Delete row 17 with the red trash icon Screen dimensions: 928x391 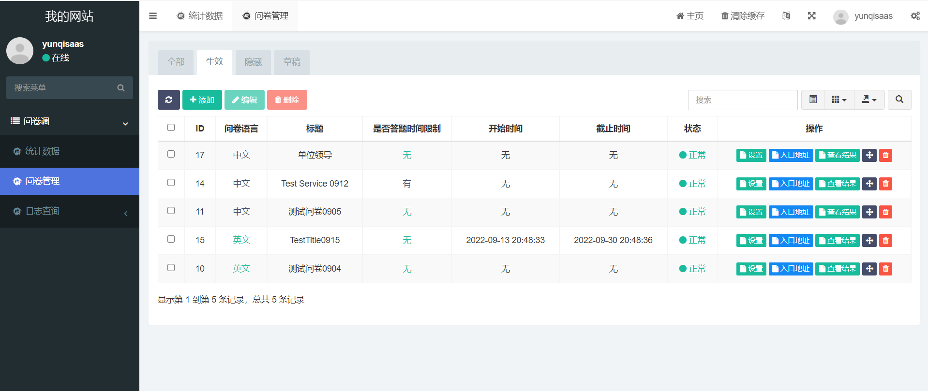(886, 155)
